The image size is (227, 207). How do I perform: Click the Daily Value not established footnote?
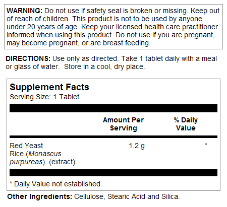click(x=56, y=184)
